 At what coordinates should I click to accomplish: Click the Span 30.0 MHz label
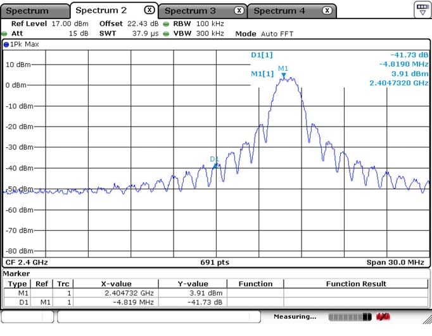pos(395,262)
